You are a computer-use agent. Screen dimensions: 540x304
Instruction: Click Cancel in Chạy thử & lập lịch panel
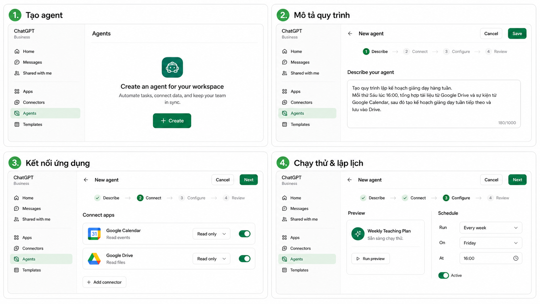[x=491, y=180]
